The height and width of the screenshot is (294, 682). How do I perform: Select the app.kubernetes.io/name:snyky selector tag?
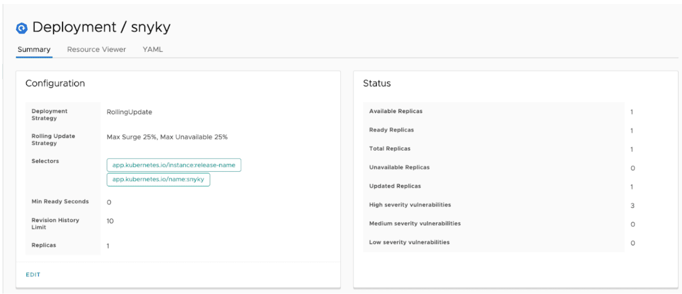click(159, 180)
